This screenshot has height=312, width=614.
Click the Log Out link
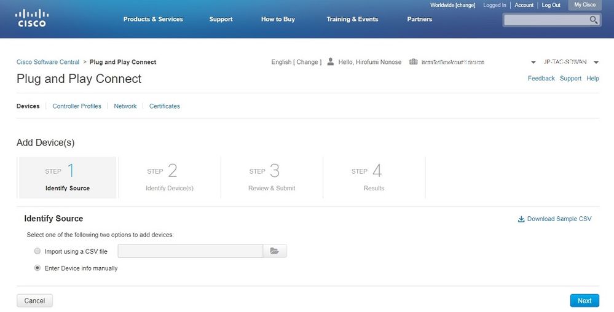[x=551, y=5]
